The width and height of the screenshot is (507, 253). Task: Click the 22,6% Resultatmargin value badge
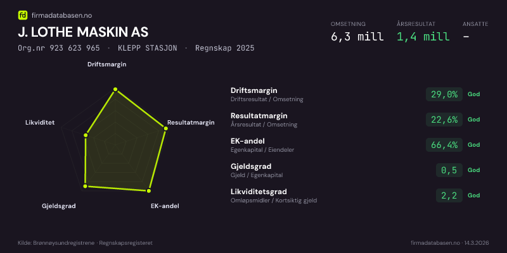[444, 120]
